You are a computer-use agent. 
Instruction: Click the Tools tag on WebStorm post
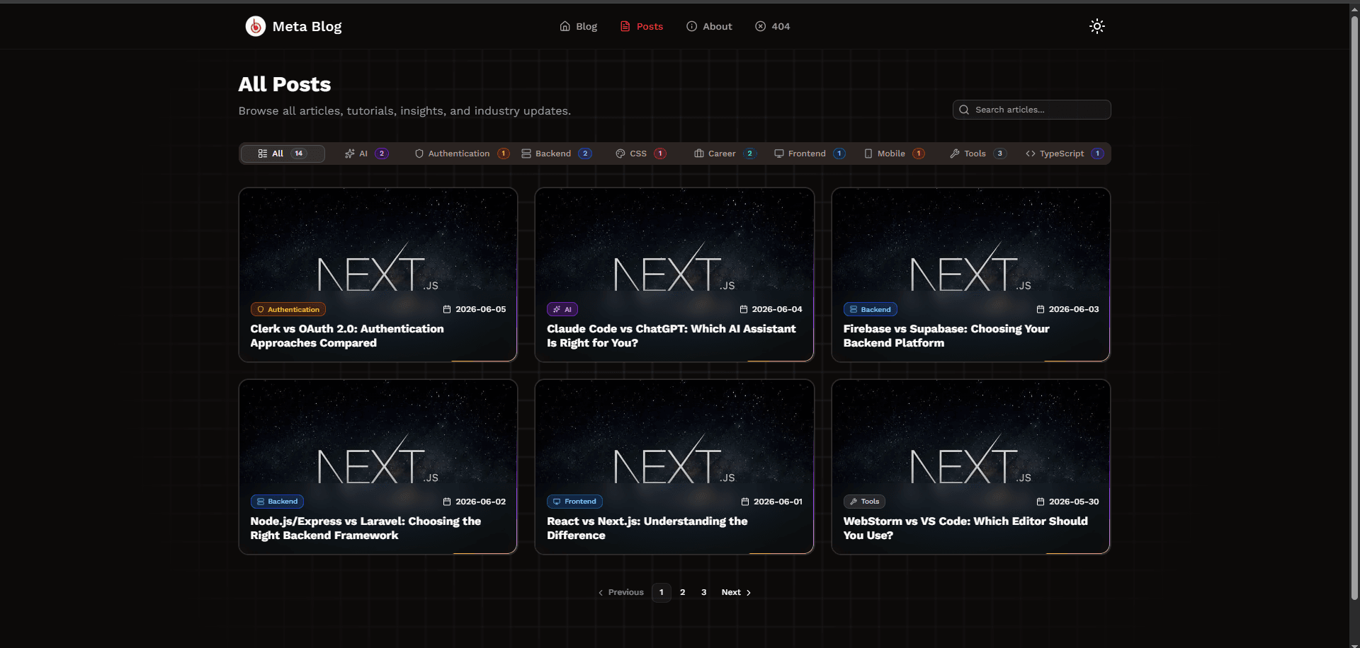864,502
